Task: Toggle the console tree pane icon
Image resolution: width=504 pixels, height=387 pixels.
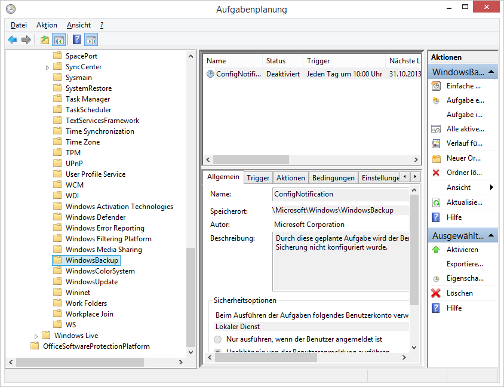Action: point(59,40)
